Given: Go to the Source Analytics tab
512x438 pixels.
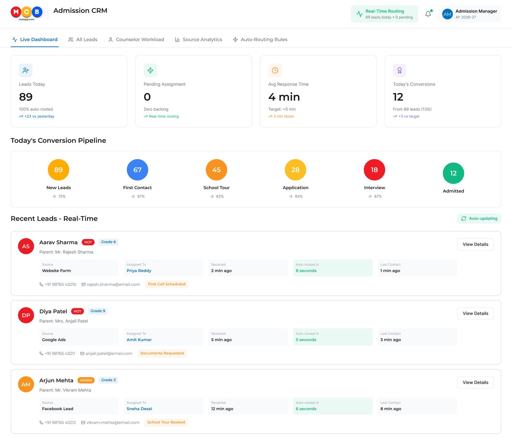Looking at the screenshot, I should 198,39.
